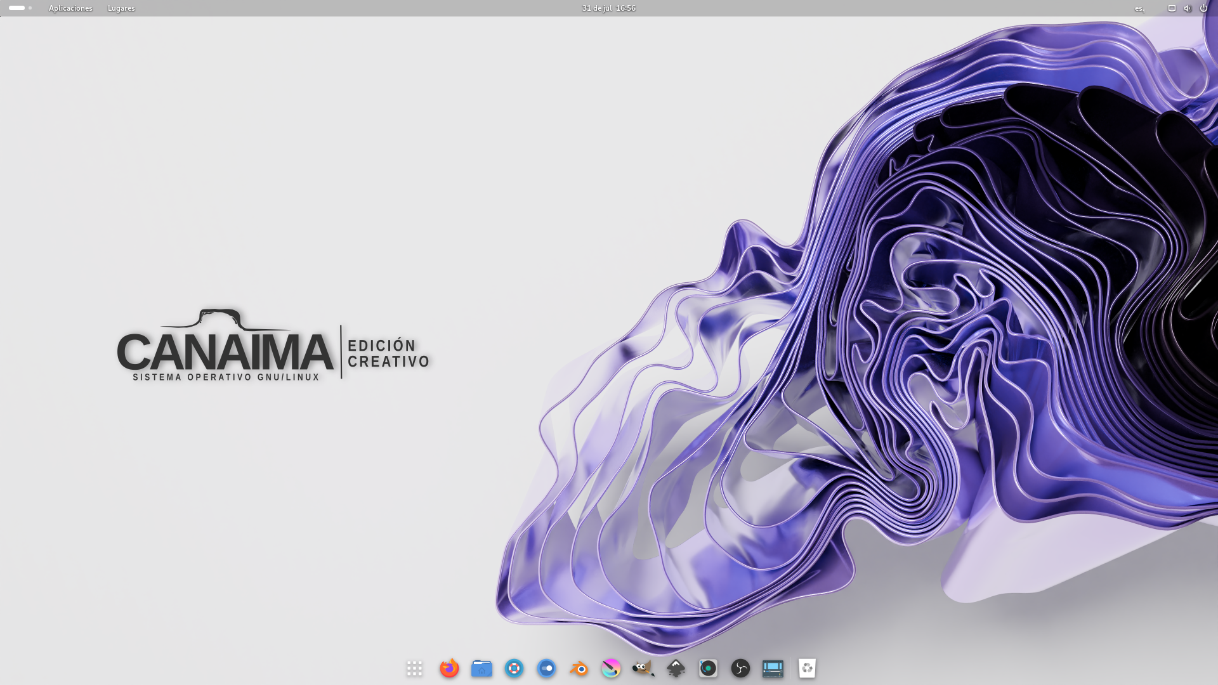
Task: Launch GIMP from the dock
Action: [643, 668]
